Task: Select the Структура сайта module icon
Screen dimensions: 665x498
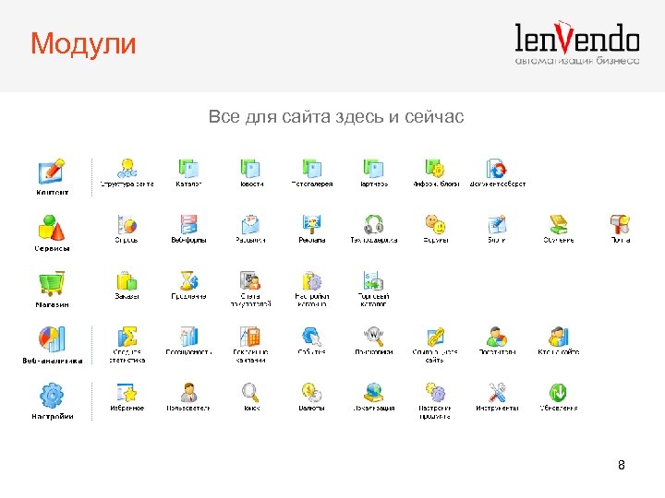Action: pyautogui.click(x=127, y=169)
